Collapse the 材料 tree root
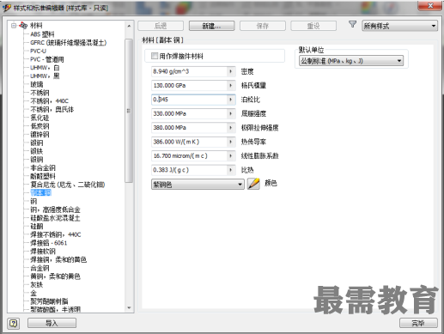 pyautogui.click(x=14, y=26)
